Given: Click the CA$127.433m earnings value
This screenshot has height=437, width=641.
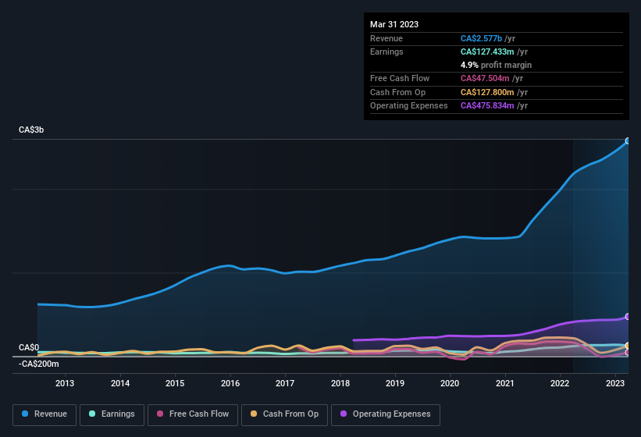Looking at the screenshot, I should click(487, 52).
